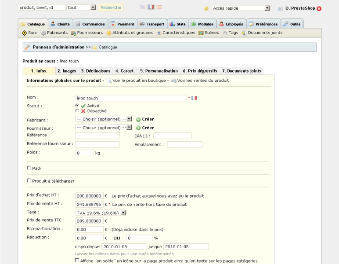Click the Prix de vente HT field
The image size is (339, 264).
[89, 204]
